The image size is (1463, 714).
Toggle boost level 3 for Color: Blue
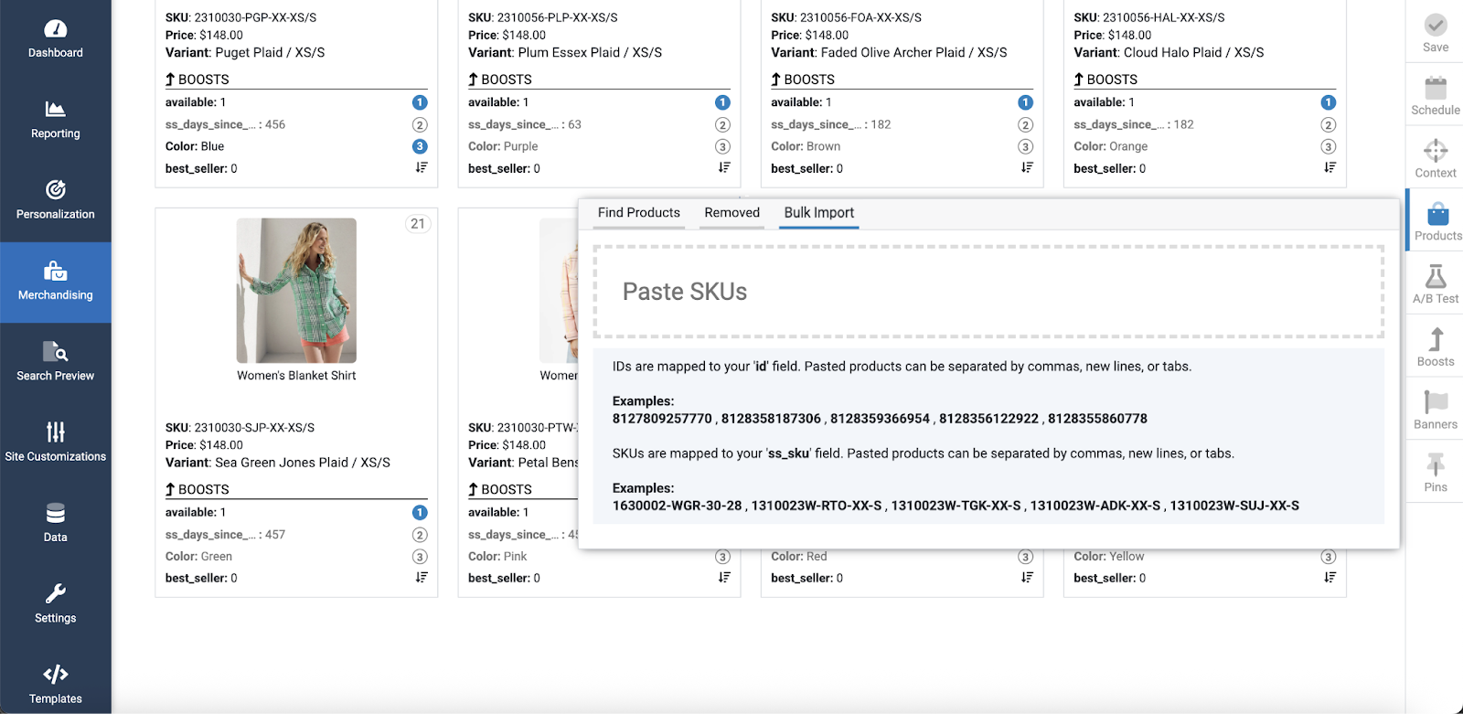(x=420, y=146)
